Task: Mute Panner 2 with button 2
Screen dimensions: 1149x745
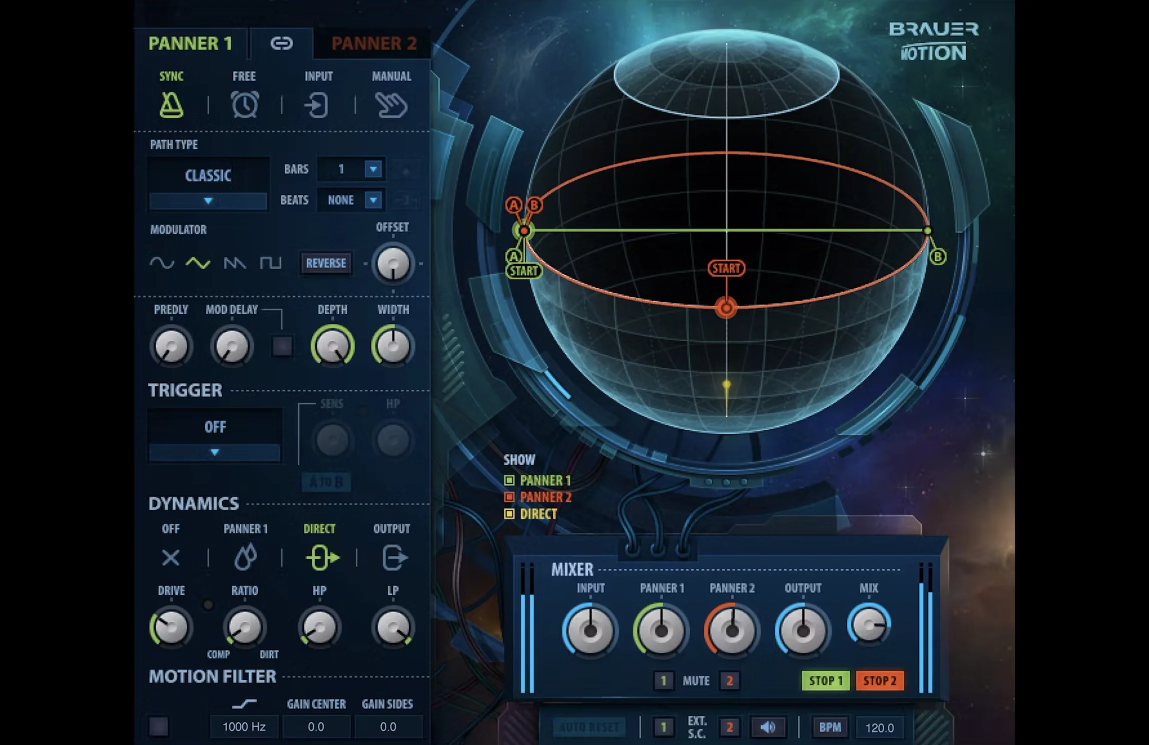Action: click(x=730, y=680)
